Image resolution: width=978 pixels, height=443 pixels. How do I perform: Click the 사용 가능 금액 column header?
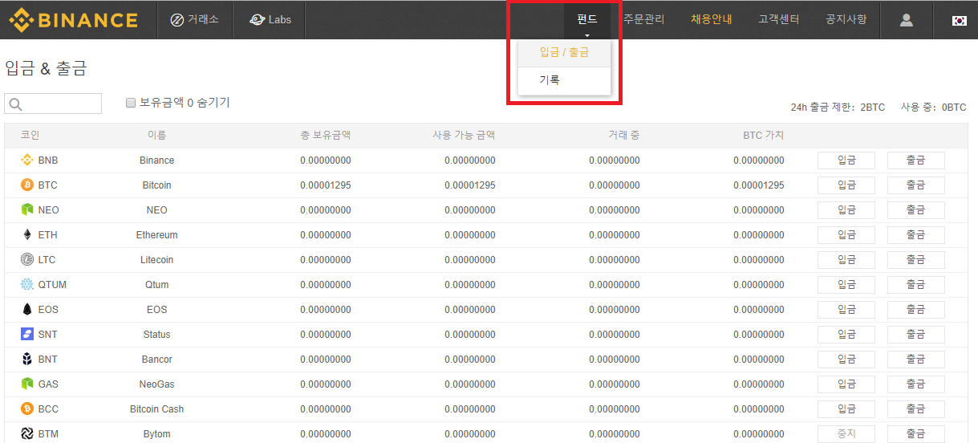coord(464,136)
